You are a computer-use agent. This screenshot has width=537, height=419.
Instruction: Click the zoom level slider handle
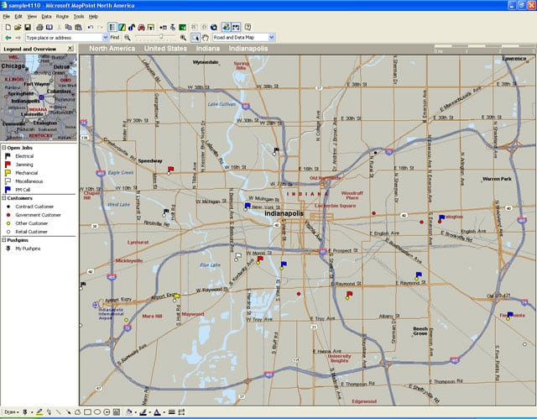coord(161,36)
